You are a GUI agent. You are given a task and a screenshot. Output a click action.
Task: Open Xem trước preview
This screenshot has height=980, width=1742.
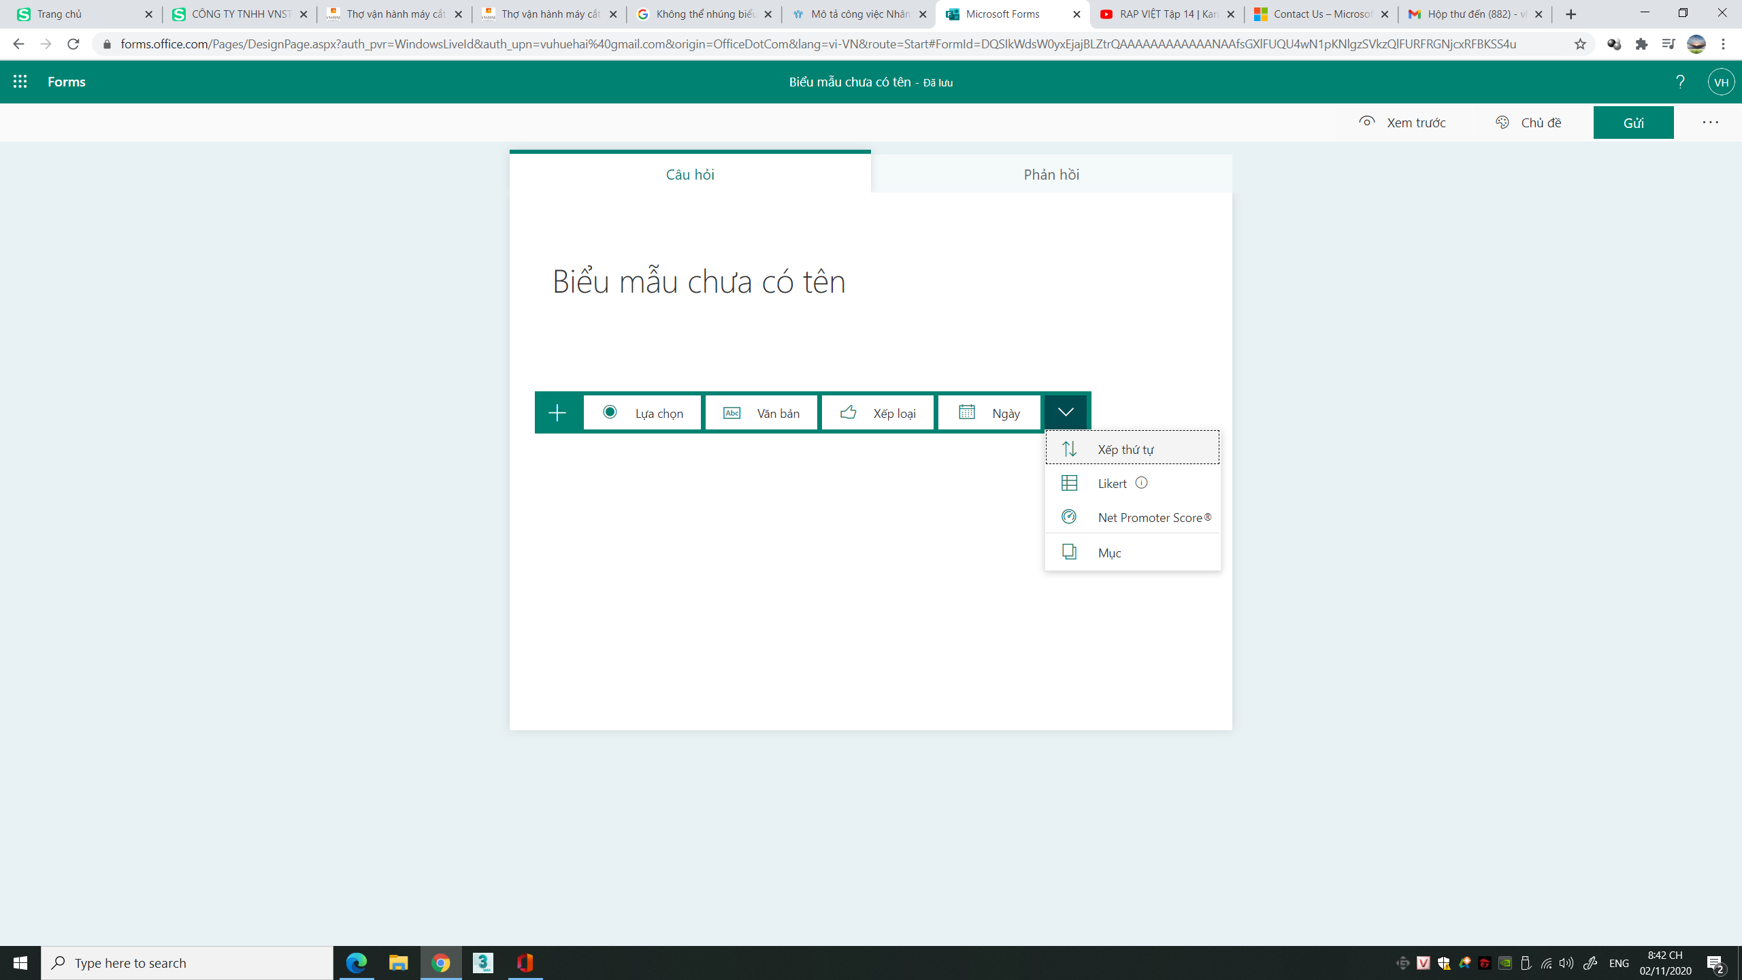tap(1402, 122)
